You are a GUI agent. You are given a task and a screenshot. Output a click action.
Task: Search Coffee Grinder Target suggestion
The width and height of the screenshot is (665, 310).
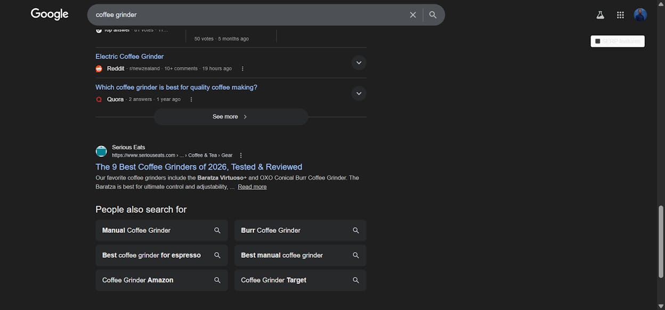pos(301,280)
